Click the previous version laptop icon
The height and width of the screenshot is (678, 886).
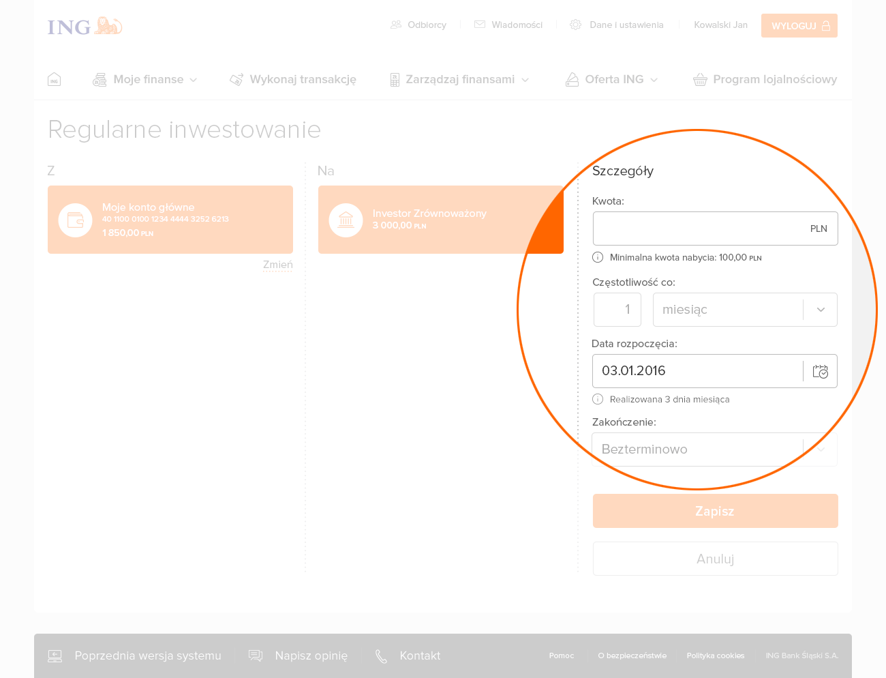[x=55, y=656]
